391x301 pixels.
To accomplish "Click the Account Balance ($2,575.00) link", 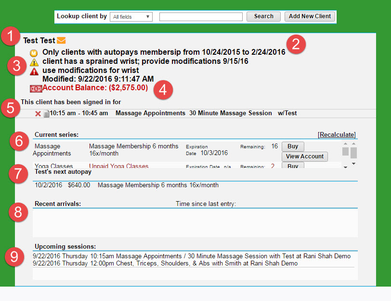I will point(95,88).
